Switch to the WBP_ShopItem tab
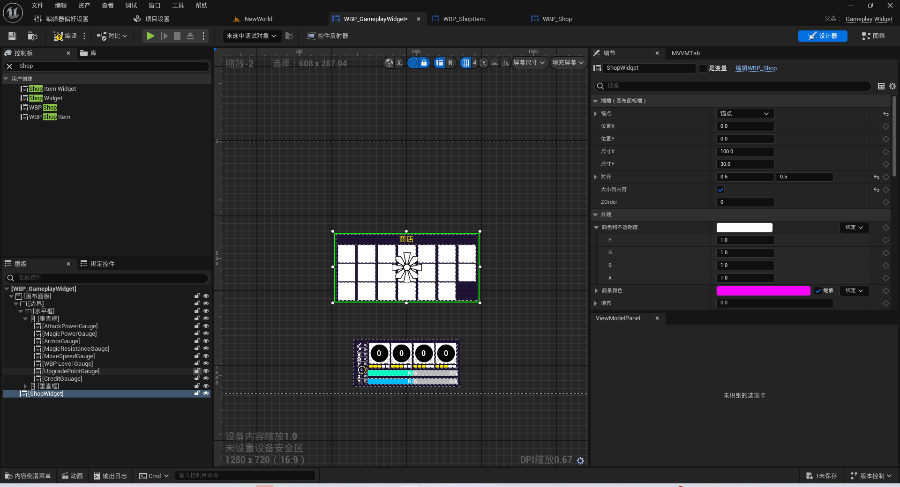The image size is (900, 487). click(464, 19)
